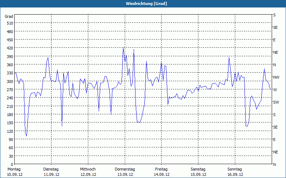Screen dimensions: 286x178
Task: Click the date 11.09.12
Action: tap(51, 174)
